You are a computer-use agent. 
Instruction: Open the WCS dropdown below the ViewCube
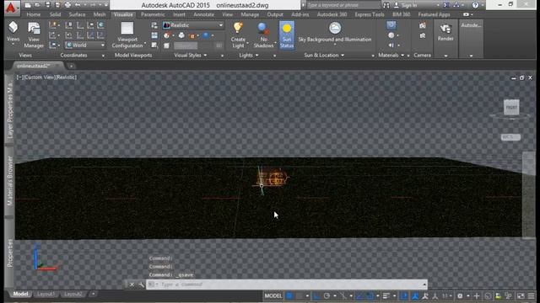(x=510, y=137)
